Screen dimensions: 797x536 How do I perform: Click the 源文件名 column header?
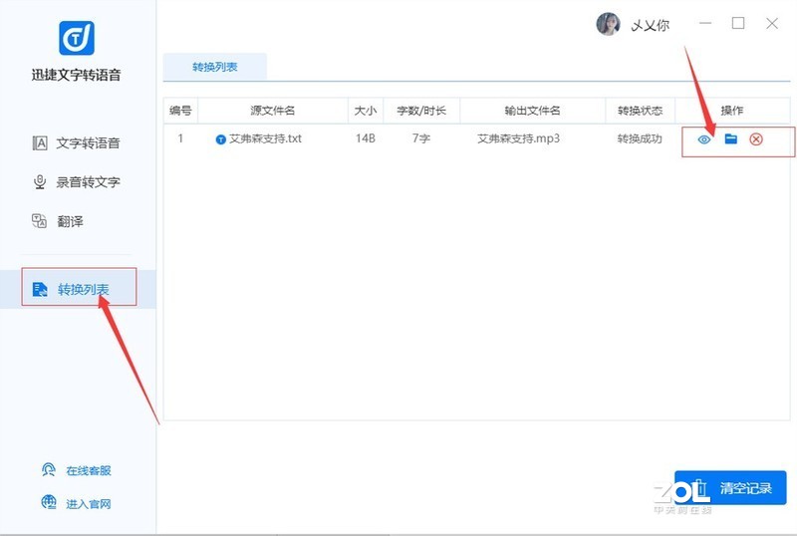coord(272,111)
